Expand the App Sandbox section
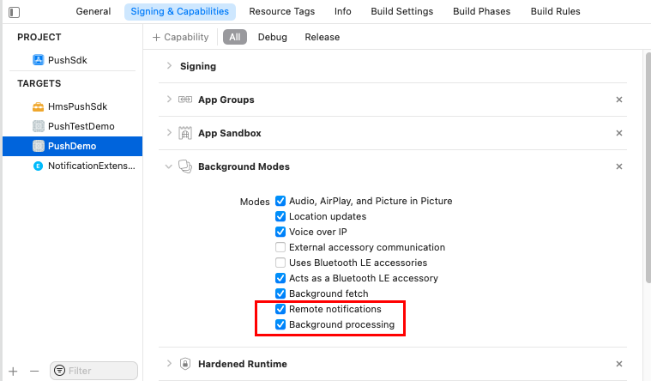The height and width of the screenshot is (381, 651). coord(169,133)
